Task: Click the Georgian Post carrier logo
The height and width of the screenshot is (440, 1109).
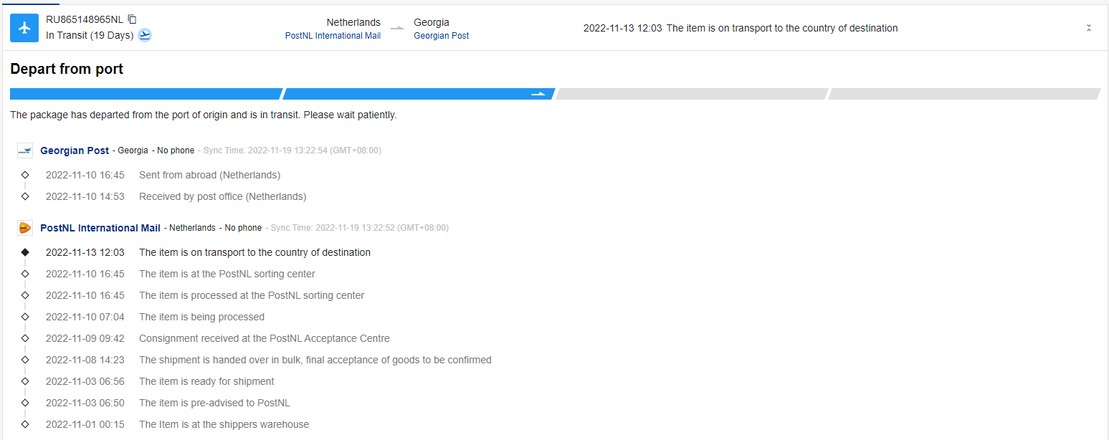Action: [25, 150]
